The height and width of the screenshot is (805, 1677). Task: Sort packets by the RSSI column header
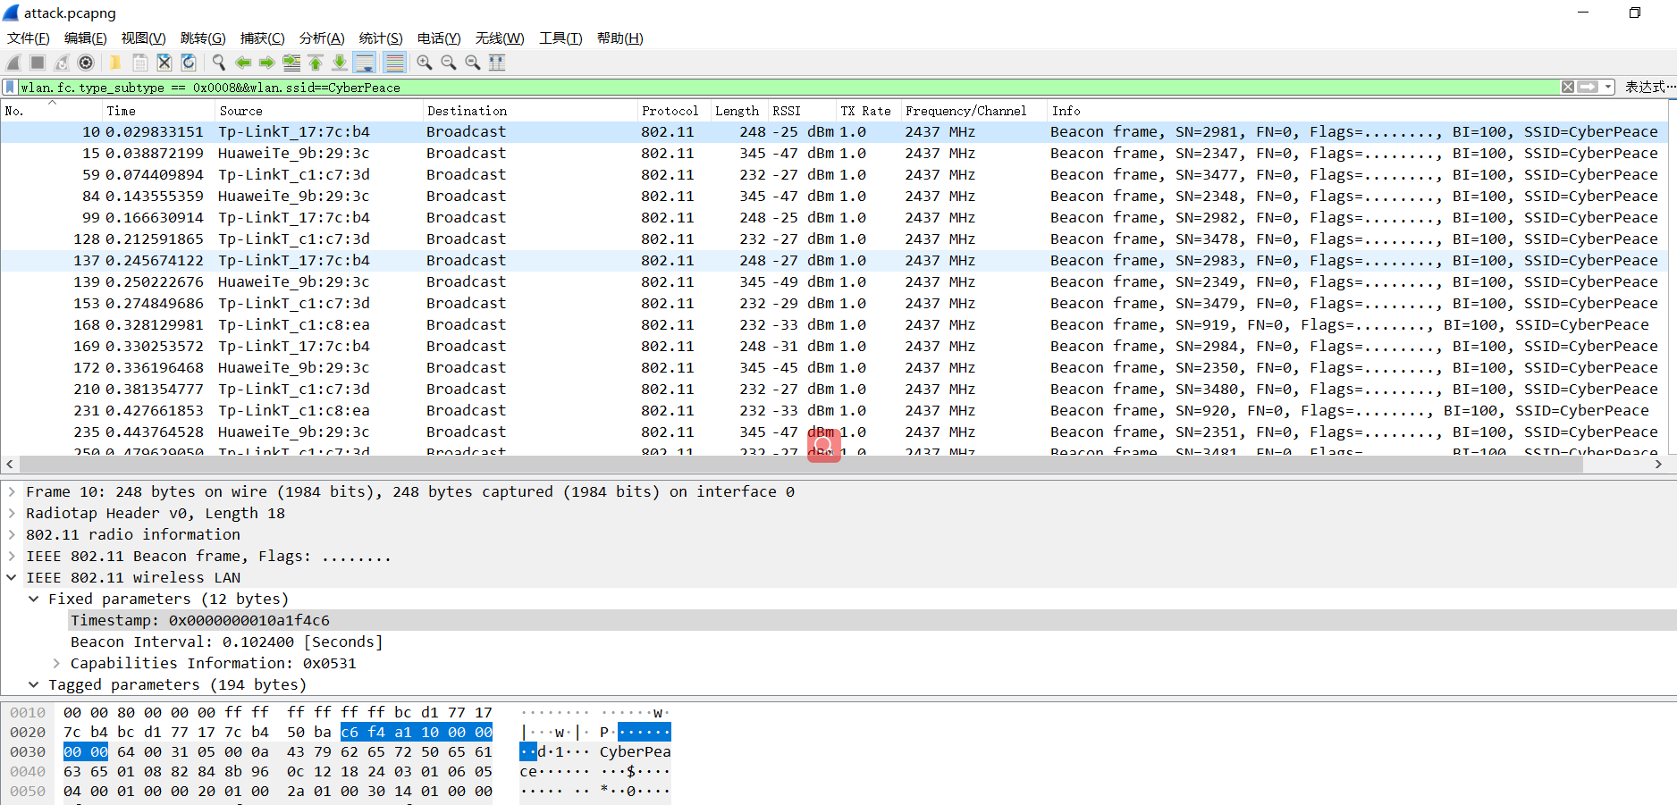point(787,111)
